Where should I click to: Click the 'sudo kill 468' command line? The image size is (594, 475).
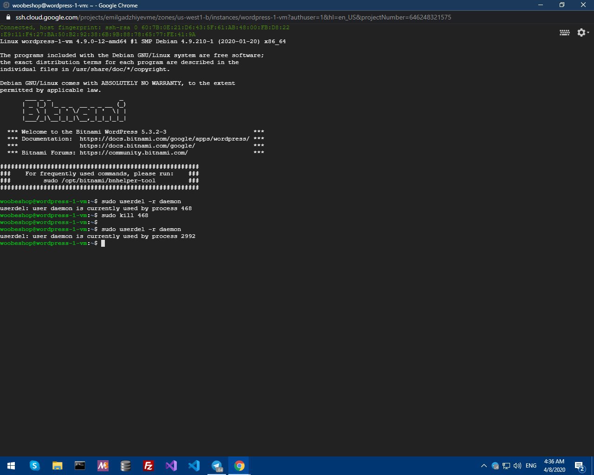pyautogui.click(x=125, y=215)
